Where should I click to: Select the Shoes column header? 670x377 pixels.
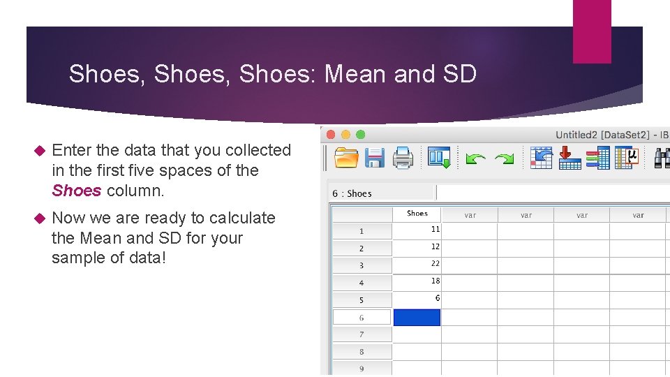click(x=417, y=214)
